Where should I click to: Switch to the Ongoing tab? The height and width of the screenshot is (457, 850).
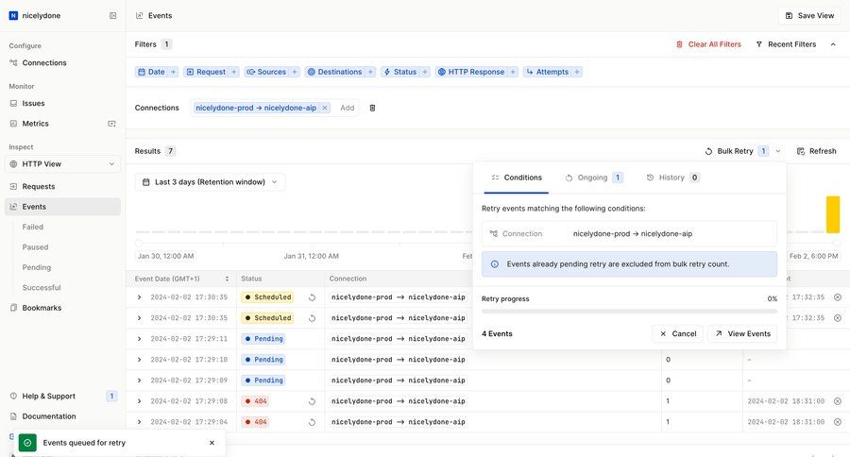pos(594,178)
